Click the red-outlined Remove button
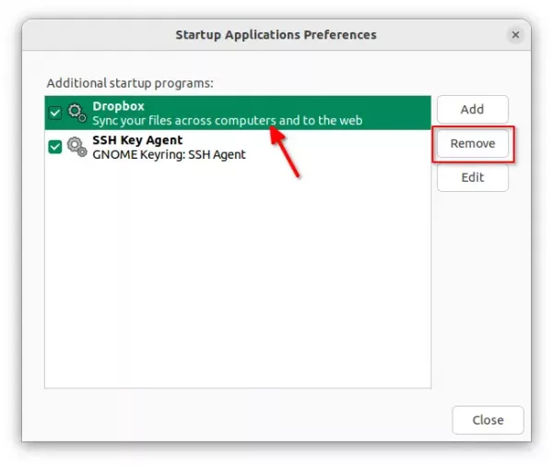Viewport: 553px width, 466px height. tap(473, 143)
